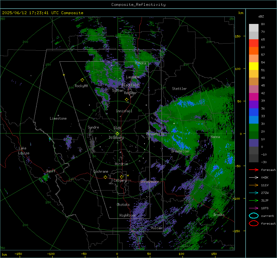The height and width of the screenshot is (258, 277).
Task: Click the Drumheller city label
Action: coord(180,151)
